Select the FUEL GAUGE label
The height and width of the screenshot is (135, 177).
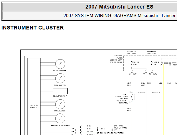click(60, 111)
